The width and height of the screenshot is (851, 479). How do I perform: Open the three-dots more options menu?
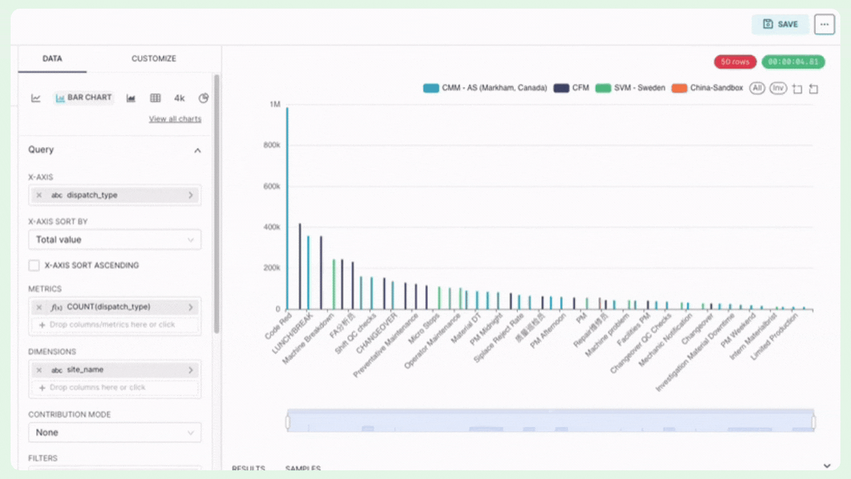[x=824, y=25]
